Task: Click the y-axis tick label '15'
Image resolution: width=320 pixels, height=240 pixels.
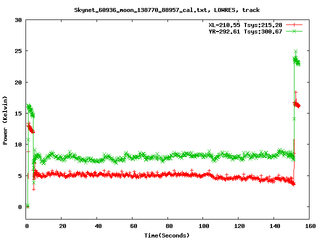Action: point(18,113)
